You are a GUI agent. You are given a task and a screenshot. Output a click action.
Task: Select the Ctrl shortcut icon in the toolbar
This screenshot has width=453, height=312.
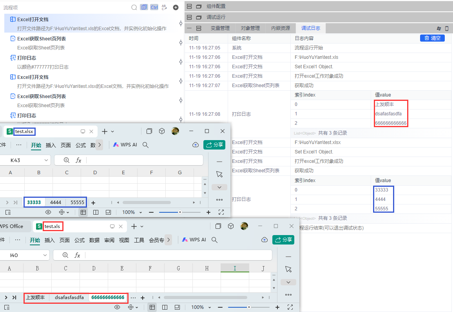154,7
